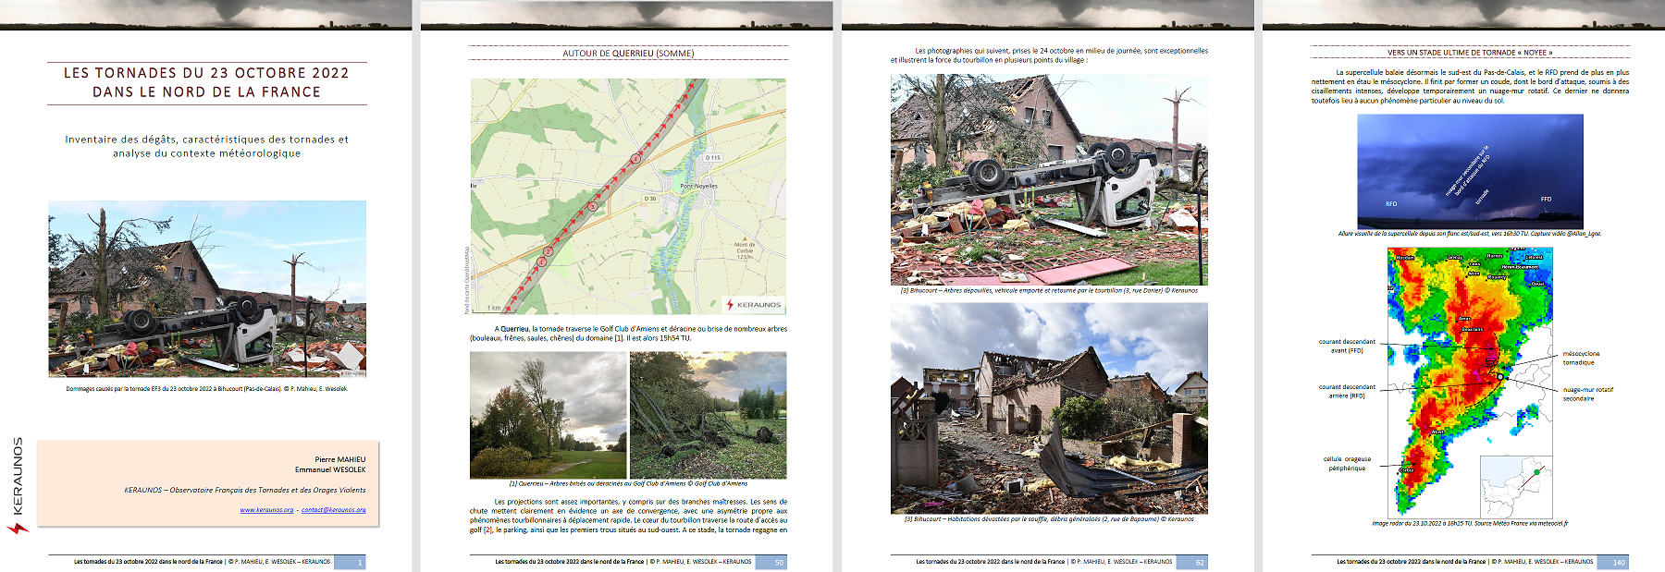The width and height of the screenshot is (1665, 572).
Task: Click the page number 62 footer box
Action: (1191, 562)
